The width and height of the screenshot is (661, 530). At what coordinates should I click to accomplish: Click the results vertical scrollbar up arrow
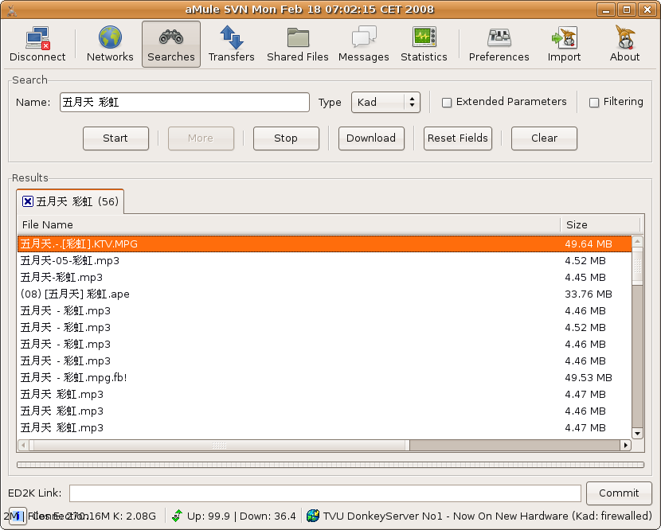point(637,241)
